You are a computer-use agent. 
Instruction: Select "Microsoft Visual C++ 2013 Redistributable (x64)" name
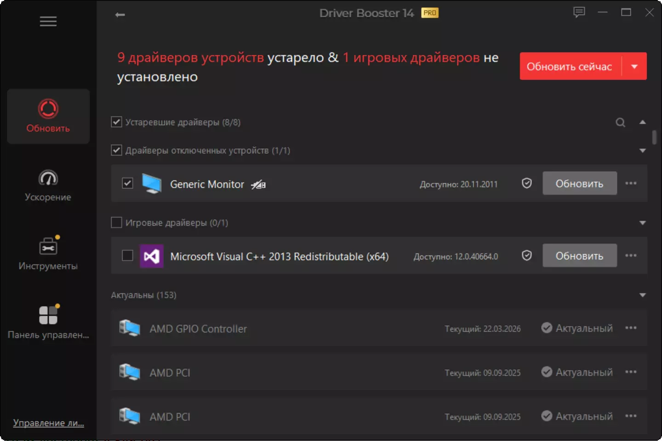[x=280, y=257]
